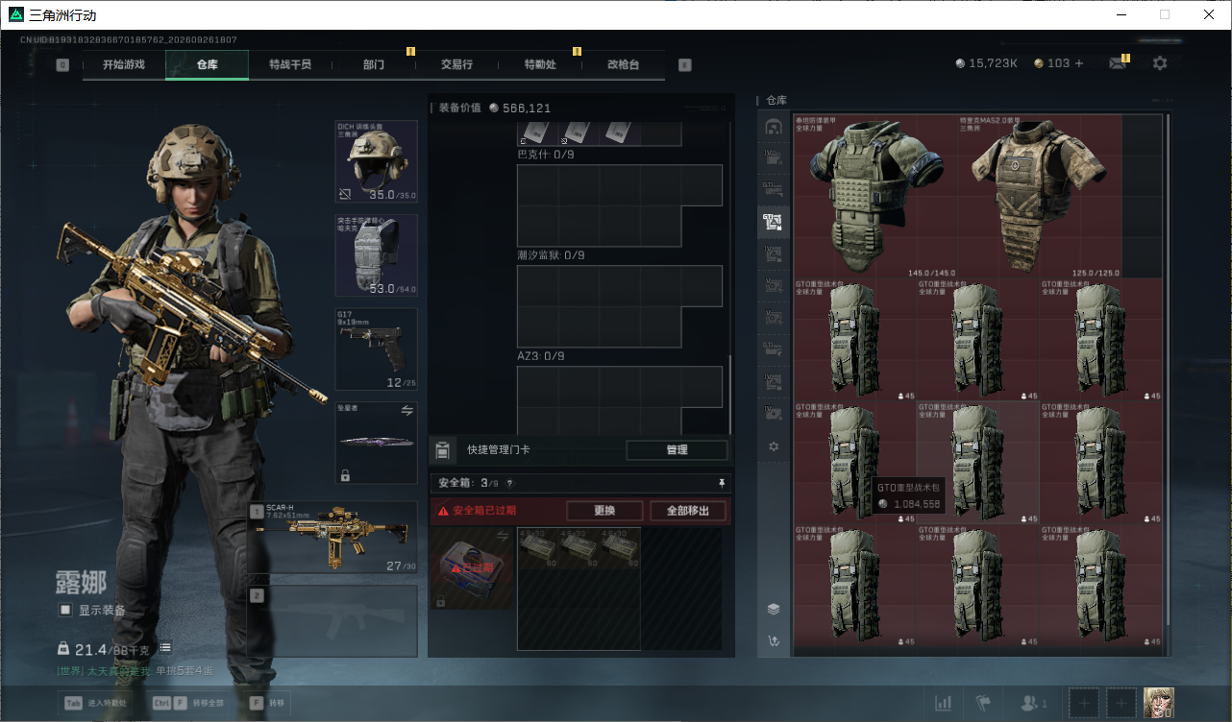This screenshot has height=722, width=1232.
Task: Select the highlighted GTI warehouse category icon
Action: 774,222
